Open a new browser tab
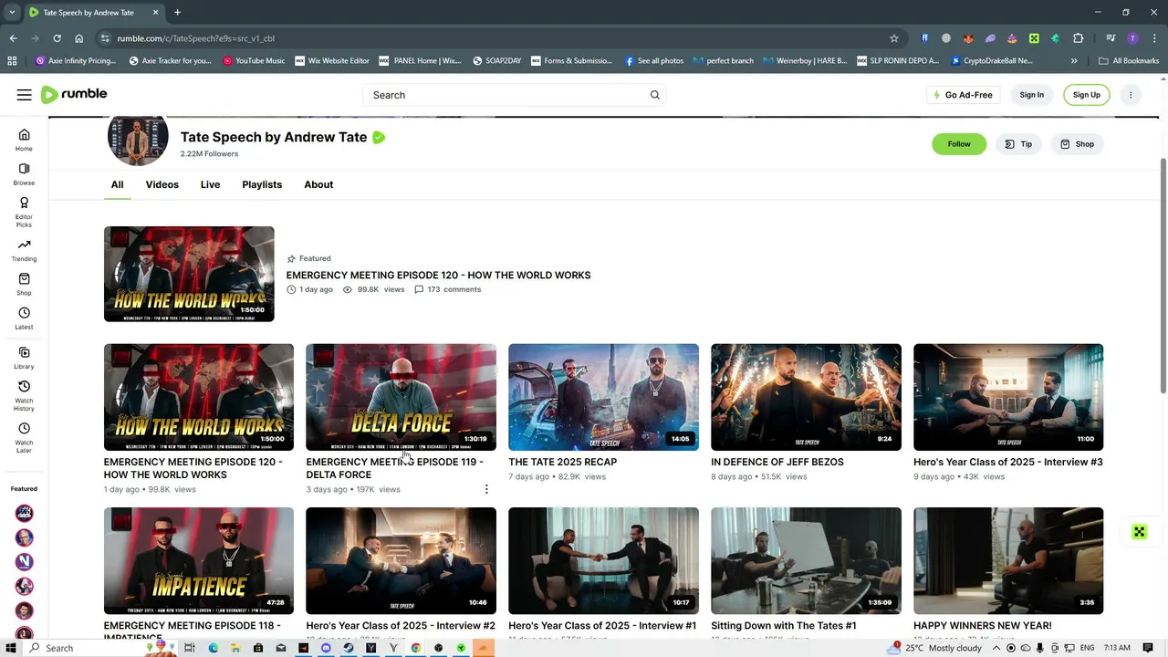The height and width of the screenshot is (657, 1168). (x=177, y=13)
